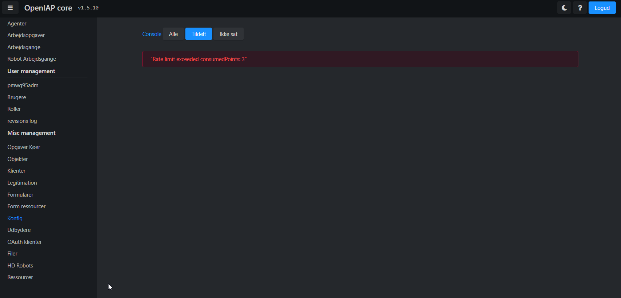
Task: Open Robot Arbejdsgange from sidebar
Action: [32, 59]
